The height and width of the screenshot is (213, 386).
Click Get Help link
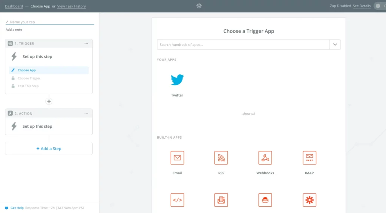17,208
